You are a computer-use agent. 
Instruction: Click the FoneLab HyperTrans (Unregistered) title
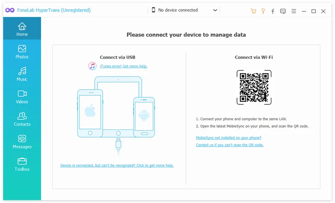pos(54,10)
